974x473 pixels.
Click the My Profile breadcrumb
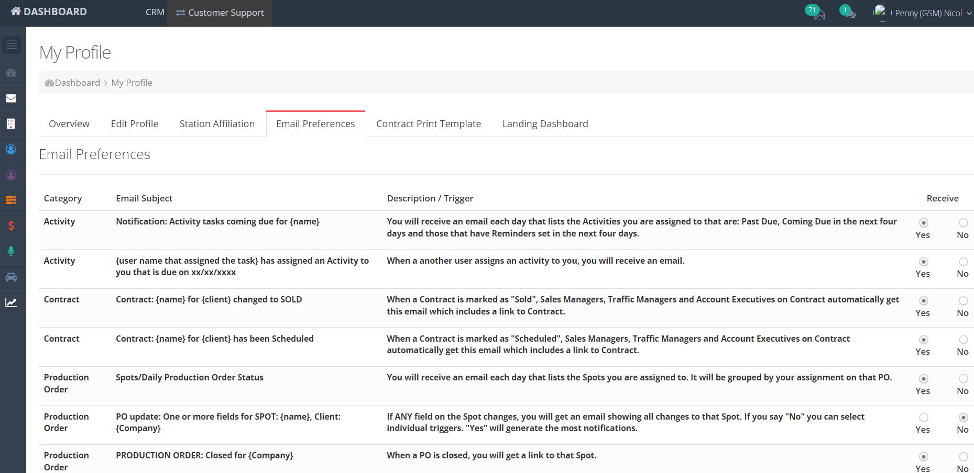(132, 83)
